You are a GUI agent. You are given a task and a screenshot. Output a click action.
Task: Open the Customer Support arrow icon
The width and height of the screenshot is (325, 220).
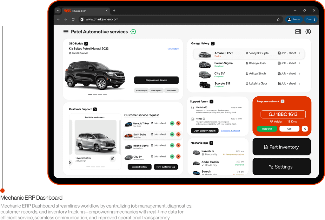point(95,109)
